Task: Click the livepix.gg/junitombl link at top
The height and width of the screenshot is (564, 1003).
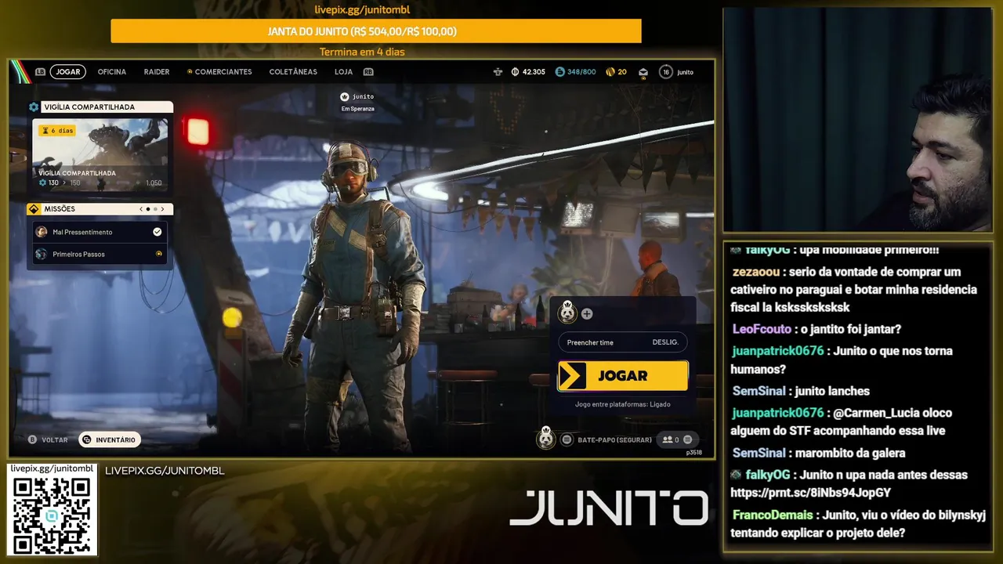Action: click(362, 10)
